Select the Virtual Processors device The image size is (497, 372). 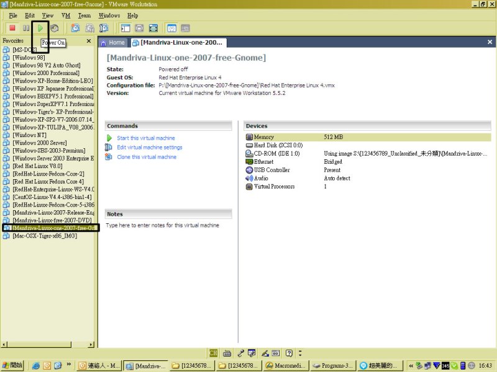click(368, 187)
